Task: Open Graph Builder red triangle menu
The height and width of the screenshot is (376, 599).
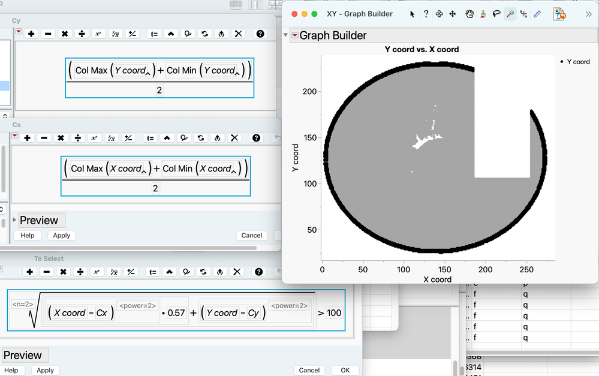Action: click(x=295, y=35)
